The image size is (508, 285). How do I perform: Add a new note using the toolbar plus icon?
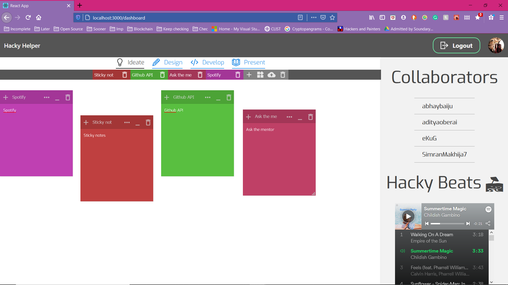pos(249,75)
